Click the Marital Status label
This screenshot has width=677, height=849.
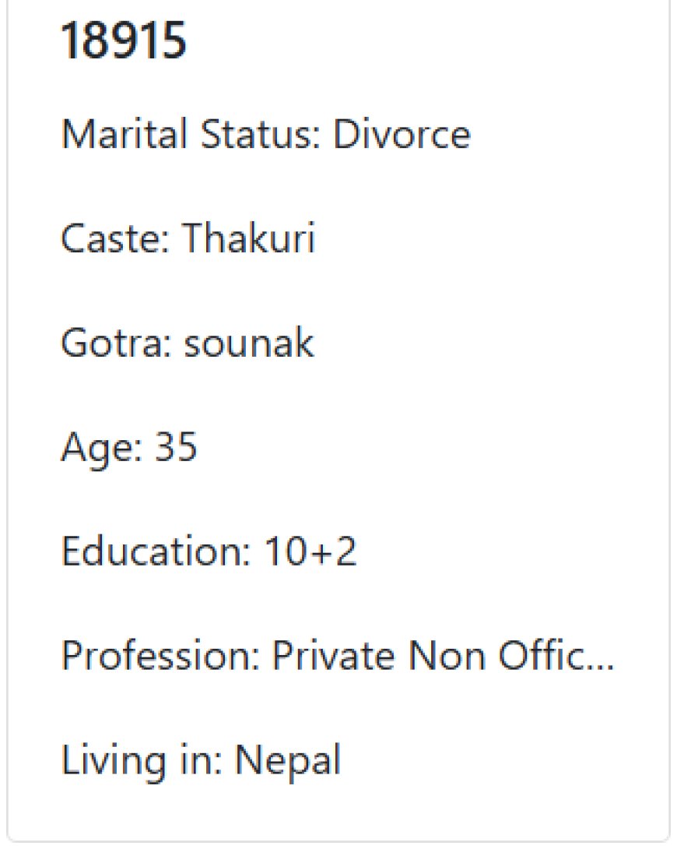coord(191,134)
